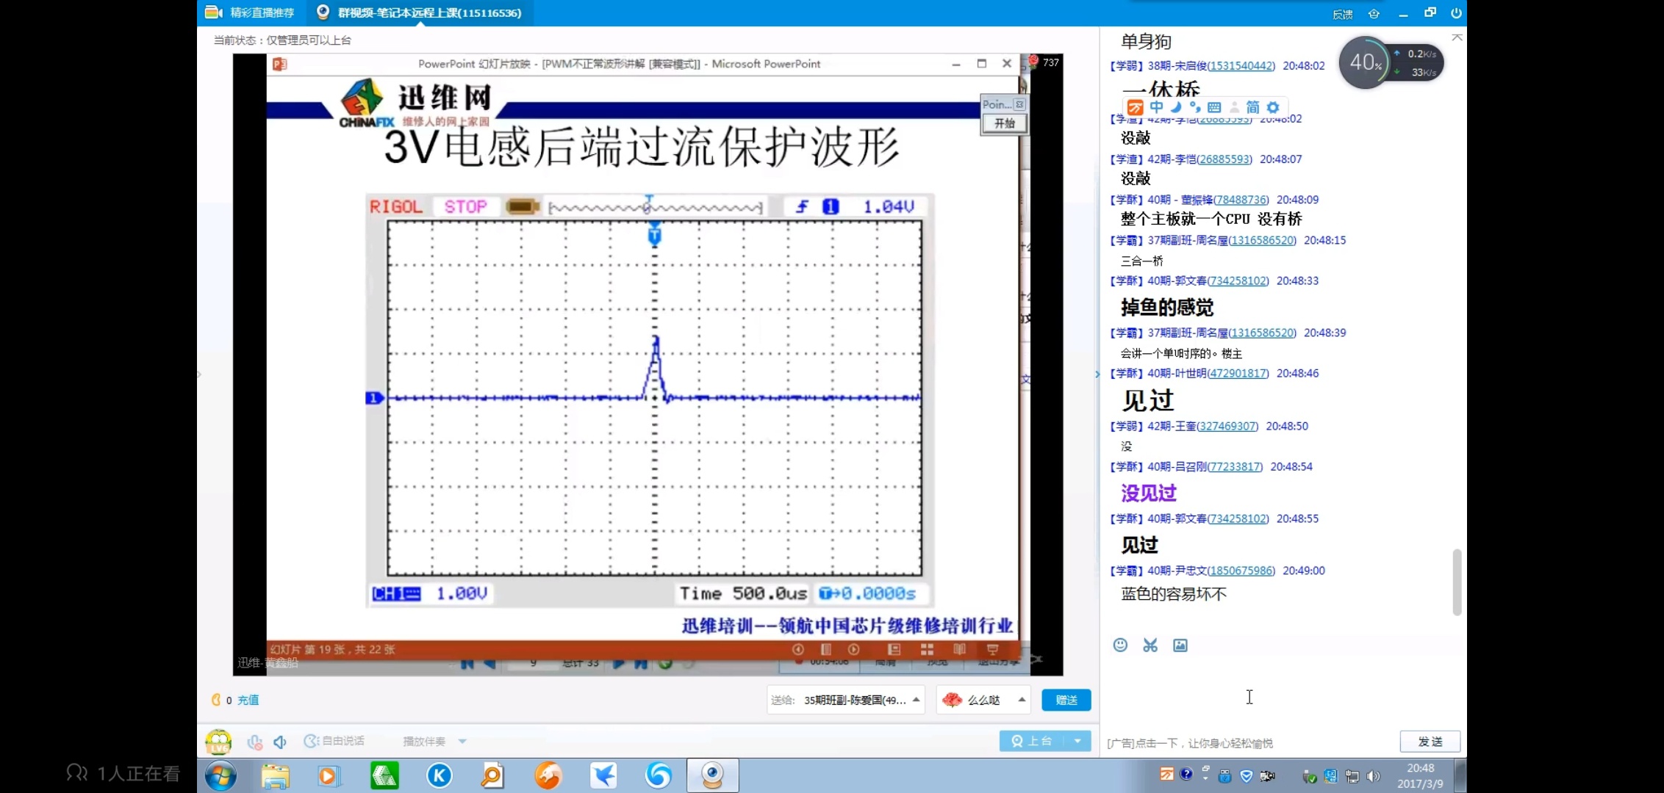Expand the 送给 recipient dropdown
Image resolution: width=1664 pixels, height=793 pixels.
click(x=916, y=700)
